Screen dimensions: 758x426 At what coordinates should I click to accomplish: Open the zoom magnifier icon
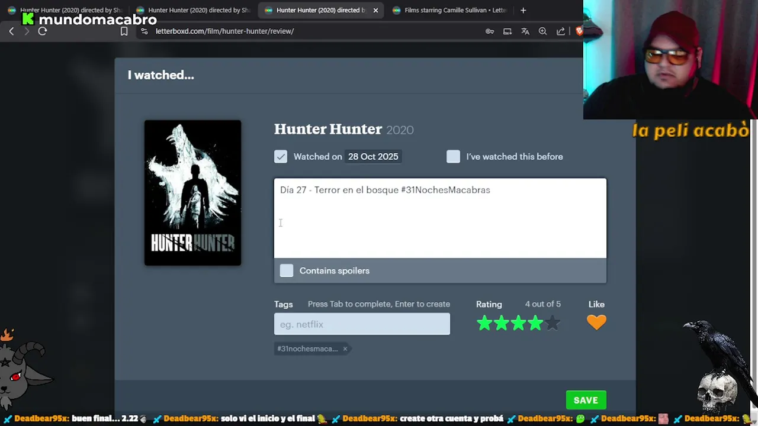click(x=542, y=31)
